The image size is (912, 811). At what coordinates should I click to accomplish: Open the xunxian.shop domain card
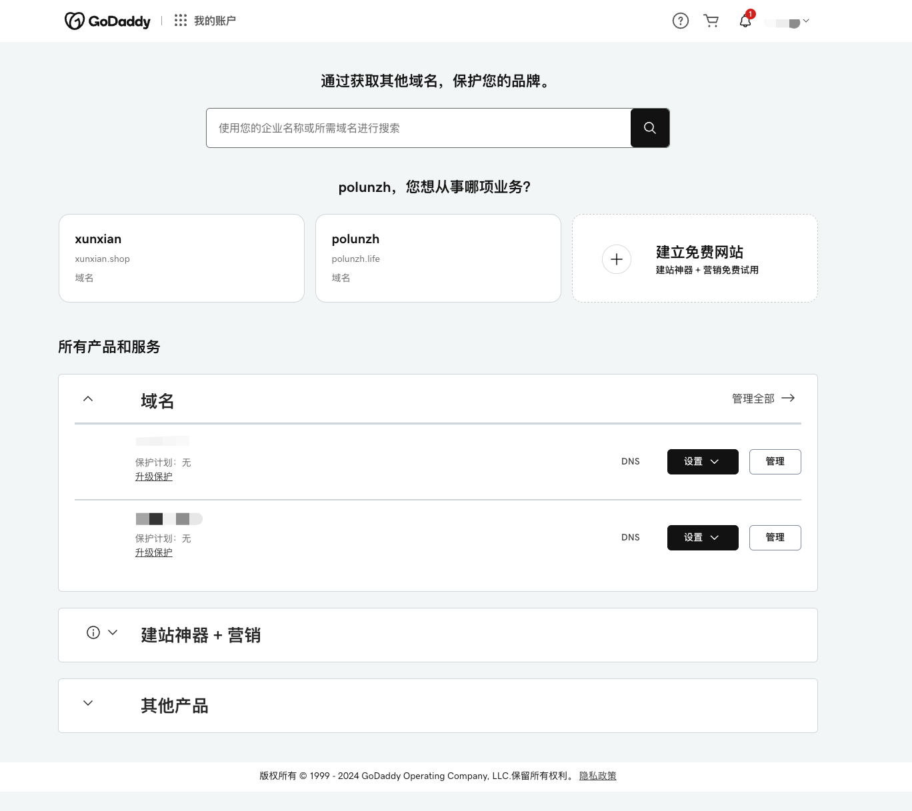pos(181,258)
